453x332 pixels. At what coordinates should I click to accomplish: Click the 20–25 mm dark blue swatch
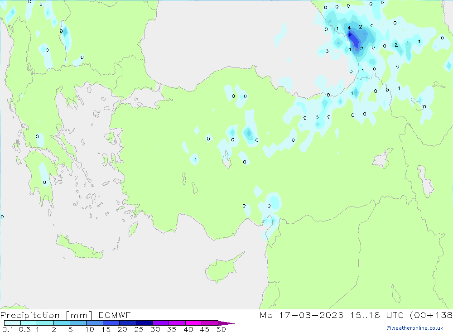[128, 323]
